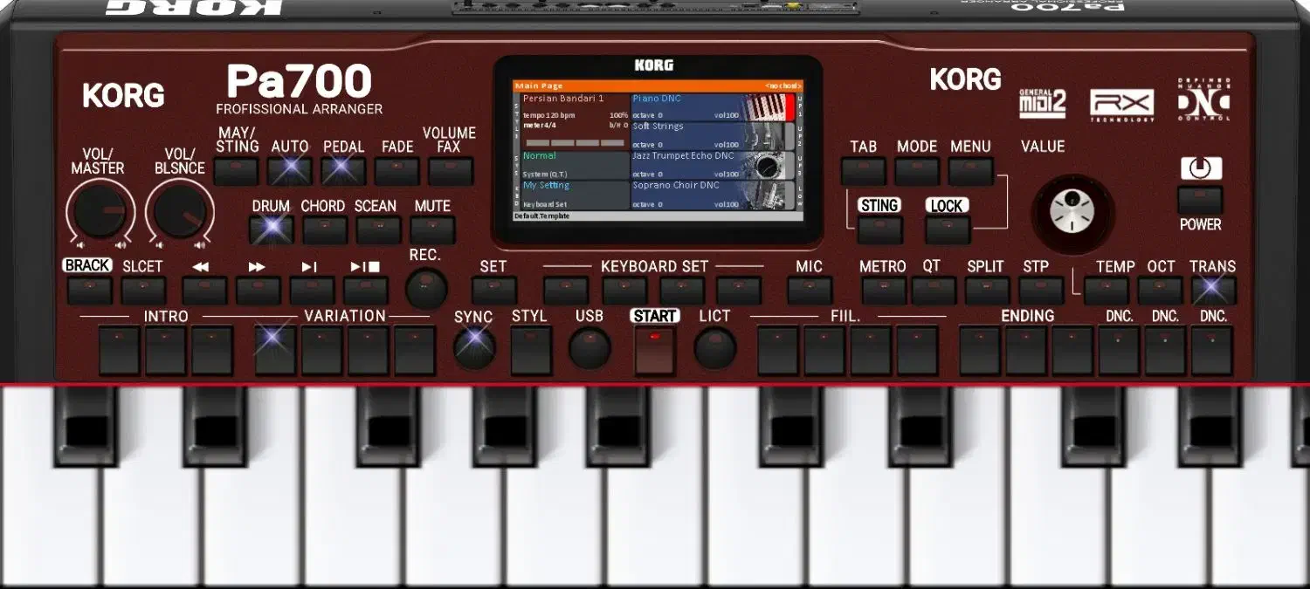Click the round USB button
Screen dimensions: 1310x589
590,349
